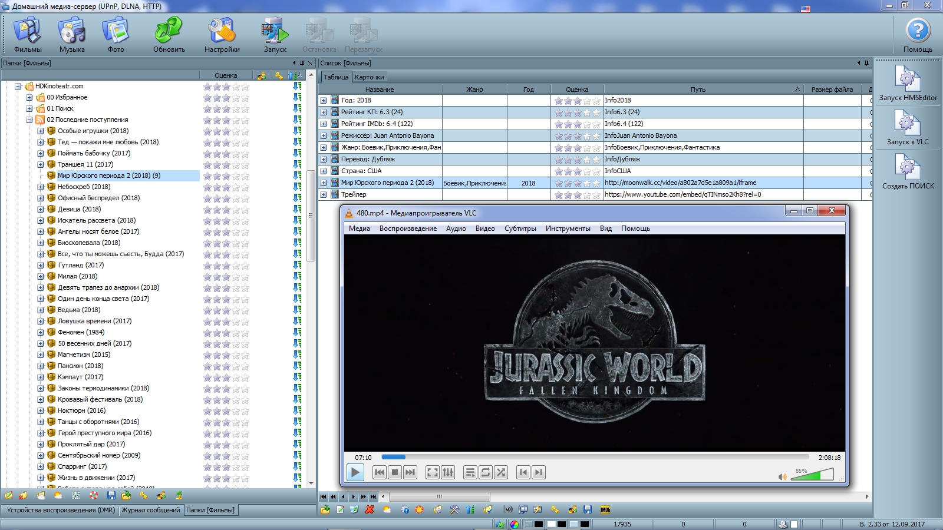943x530 pixels.
Task: Click Запуск в VLC in the side panel
Action: (908, 127)
